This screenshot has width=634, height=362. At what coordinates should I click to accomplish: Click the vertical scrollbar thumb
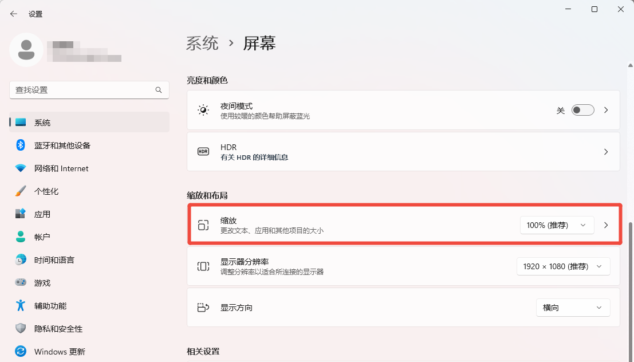[631, 286]
